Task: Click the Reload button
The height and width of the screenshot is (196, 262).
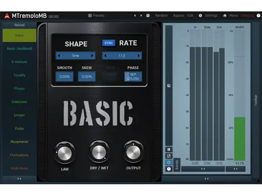Action: (x=19, y=25)
